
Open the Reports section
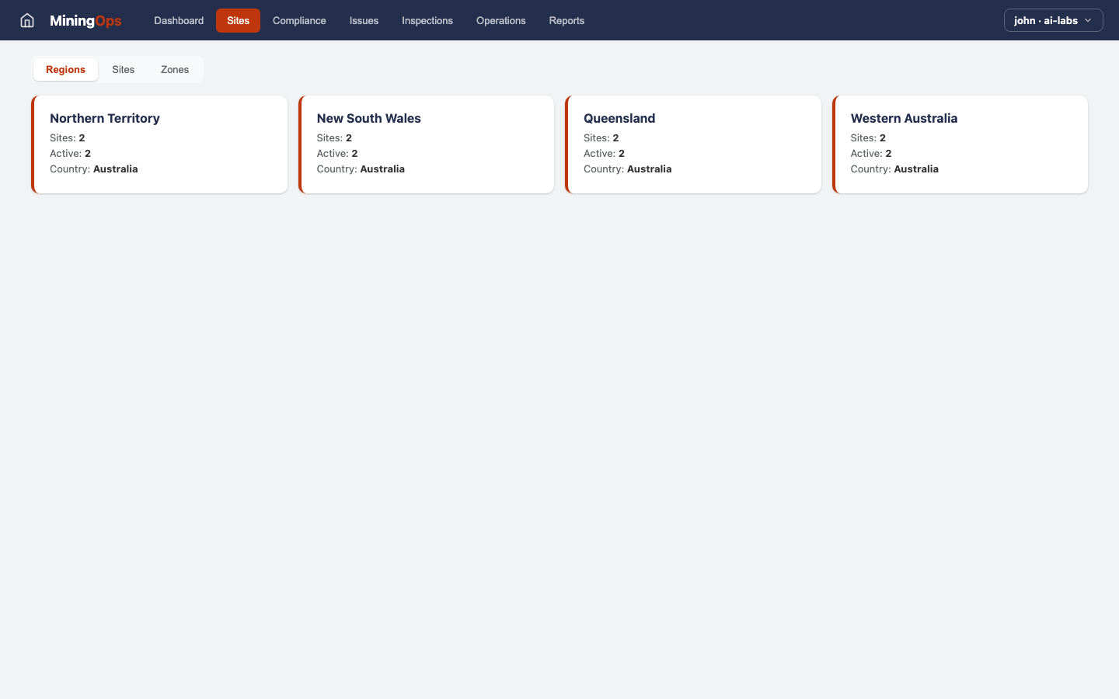click(566, 20)
